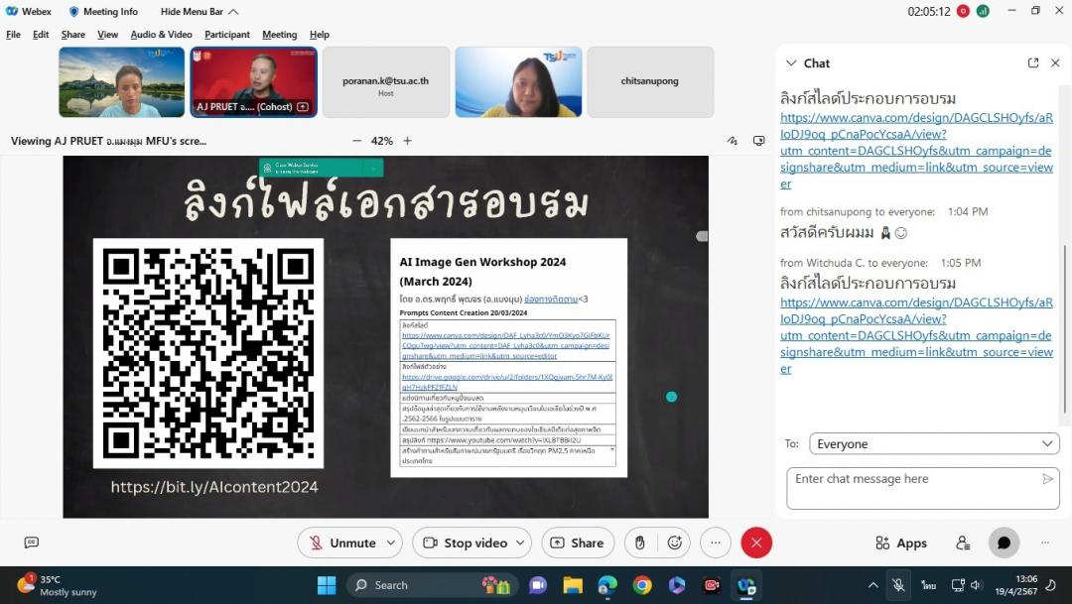Open the Audio & Video menu
This screenshot has width=1072, height=604.
161,35
